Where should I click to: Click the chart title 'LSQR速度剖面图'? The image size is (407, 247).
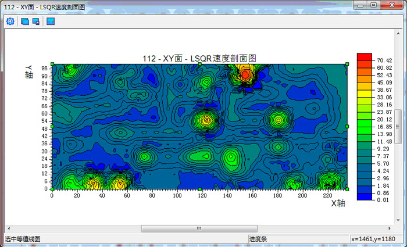(199, 58)
